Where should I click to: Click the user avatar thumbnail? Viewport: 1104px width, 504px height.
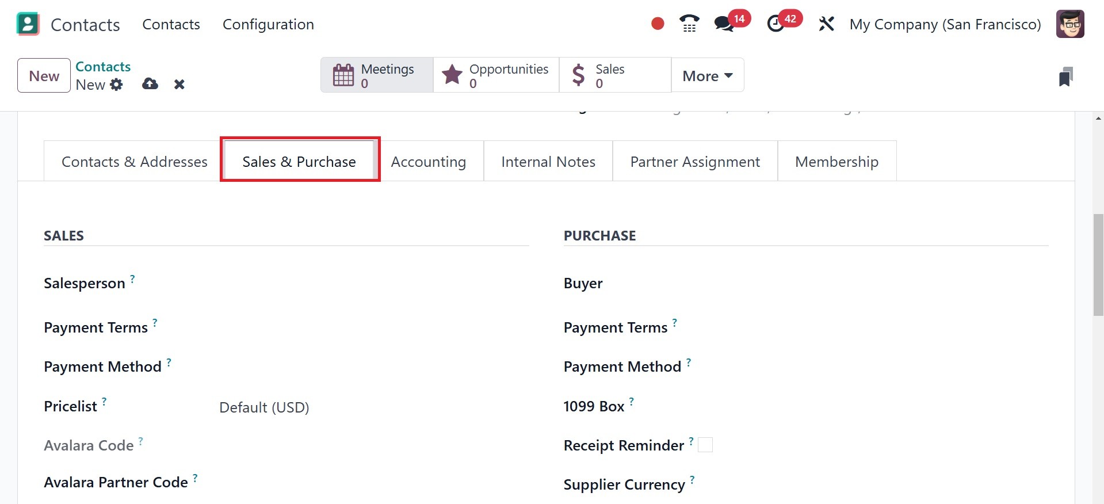coord(1070,24)
